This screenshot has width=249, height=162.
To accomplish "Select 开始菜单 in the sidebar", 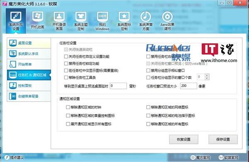I will [x=29, y=64].
